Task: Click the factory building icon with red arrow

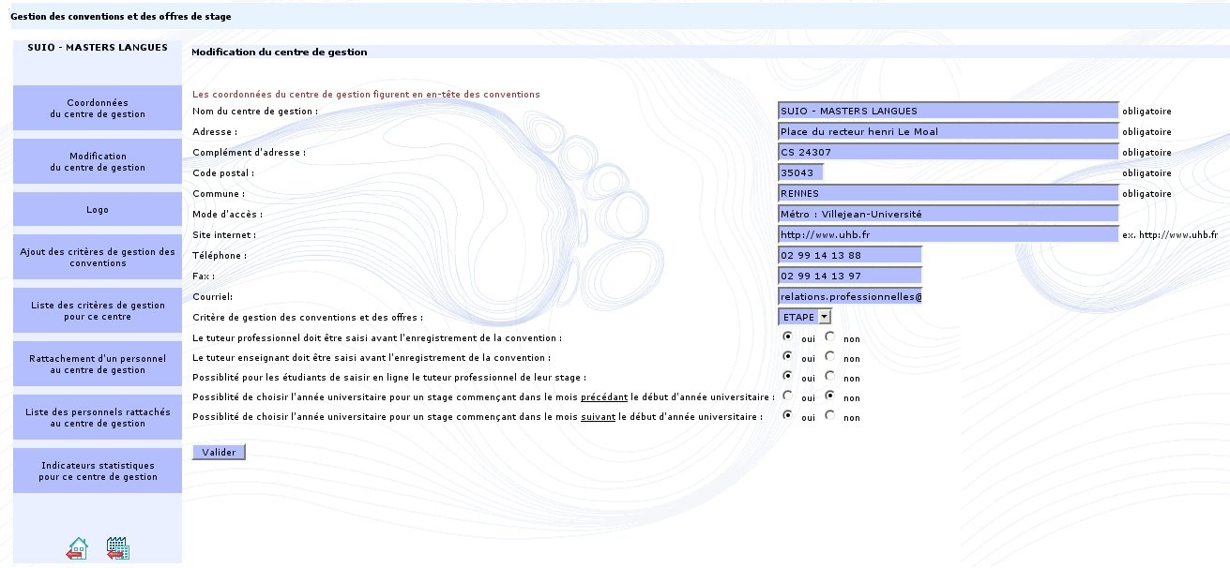Action: pos(117,548)
